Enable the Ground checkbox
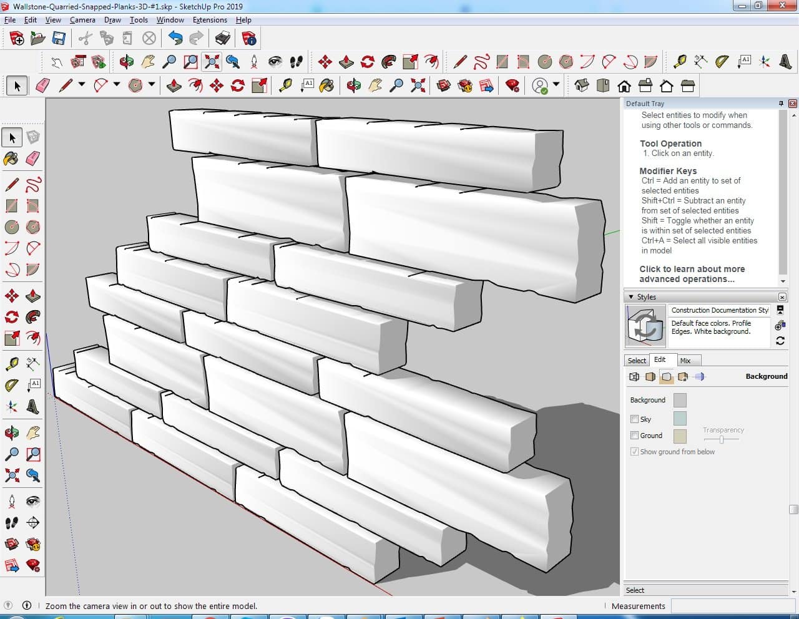799x619 pixels. (x=634, y=436)
